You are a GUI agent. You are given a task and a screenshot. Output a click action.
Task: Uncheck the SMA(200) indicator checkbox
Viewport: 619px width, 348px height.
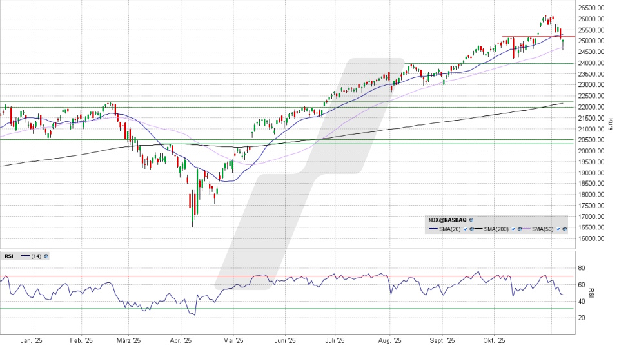(513, 229)
